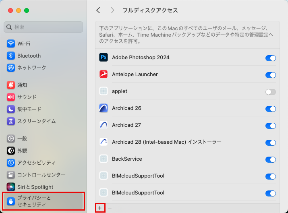Select the Antelope Launcher label

tap(135, 74)
